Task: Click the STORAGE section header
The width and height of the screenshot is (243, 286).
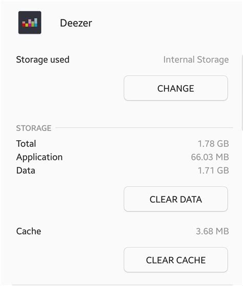Action: 34,128
